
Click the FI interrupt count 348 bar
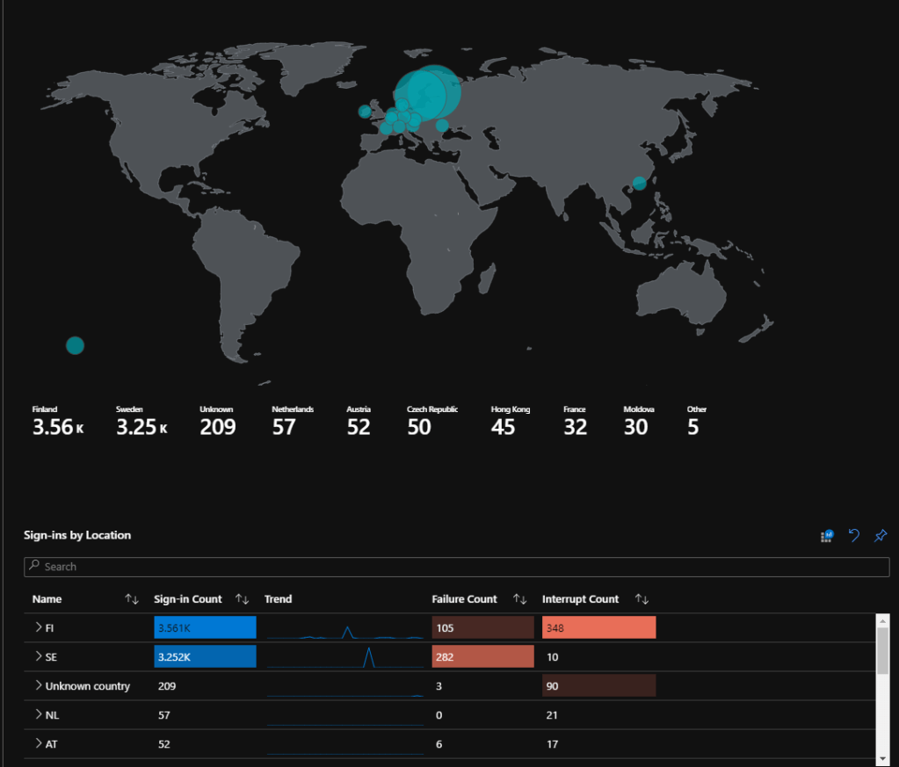[x=598, y=627]
